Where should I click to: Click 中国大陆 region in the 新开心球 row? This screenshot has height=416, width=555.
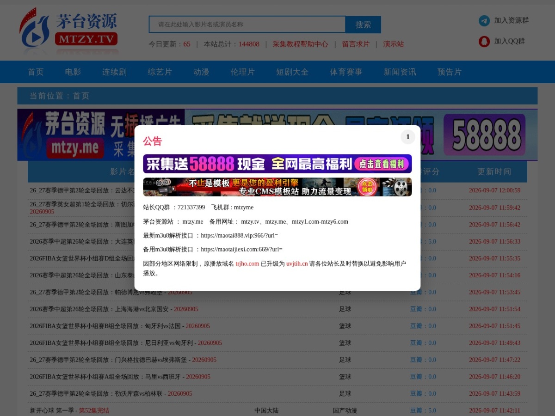266,410
